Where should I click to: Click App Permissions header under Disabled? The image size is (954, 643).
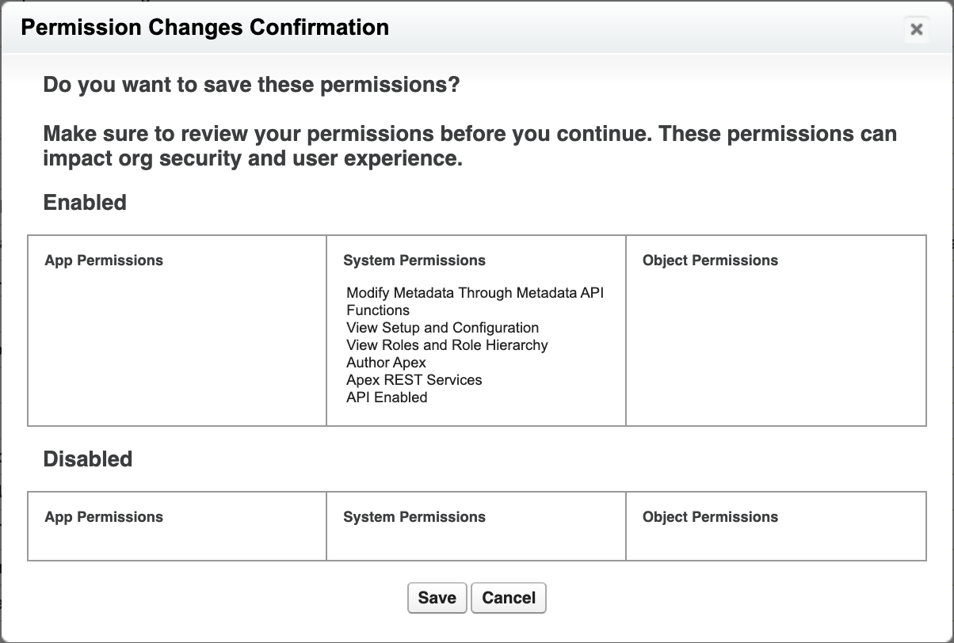104,517
